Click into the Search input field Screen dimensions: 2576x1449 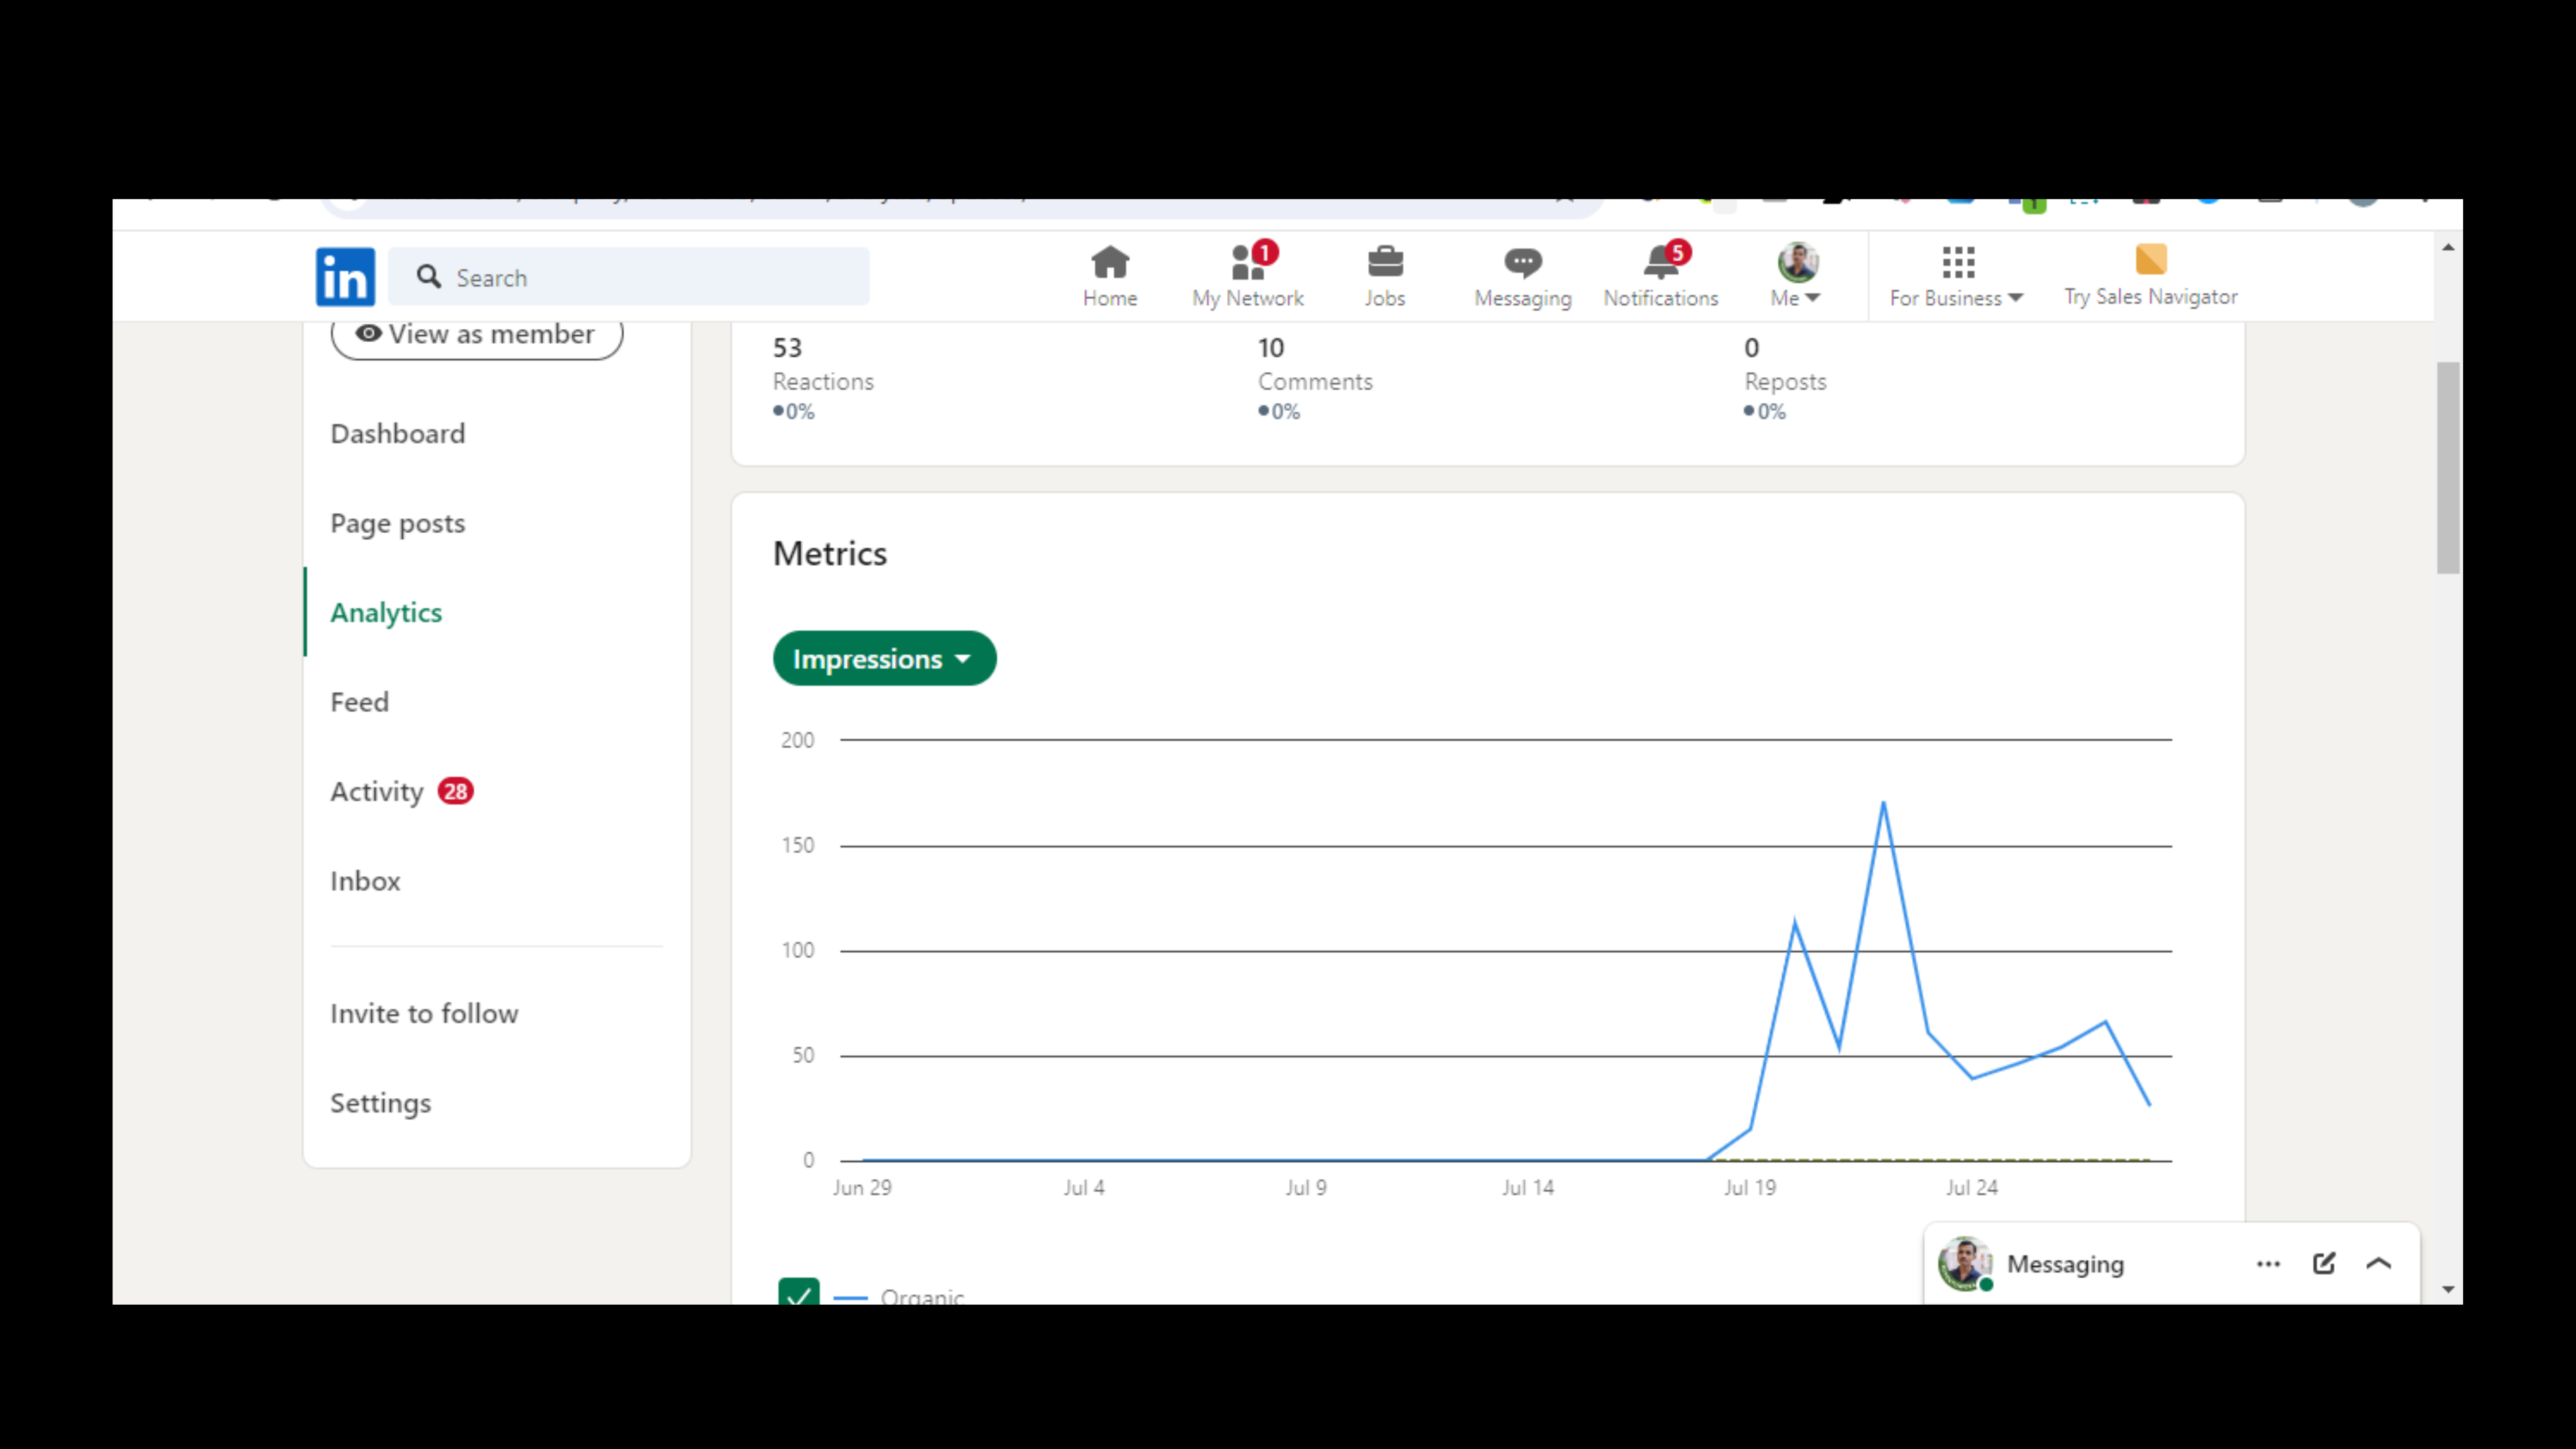pyautogui.click(x=629, y=277)
